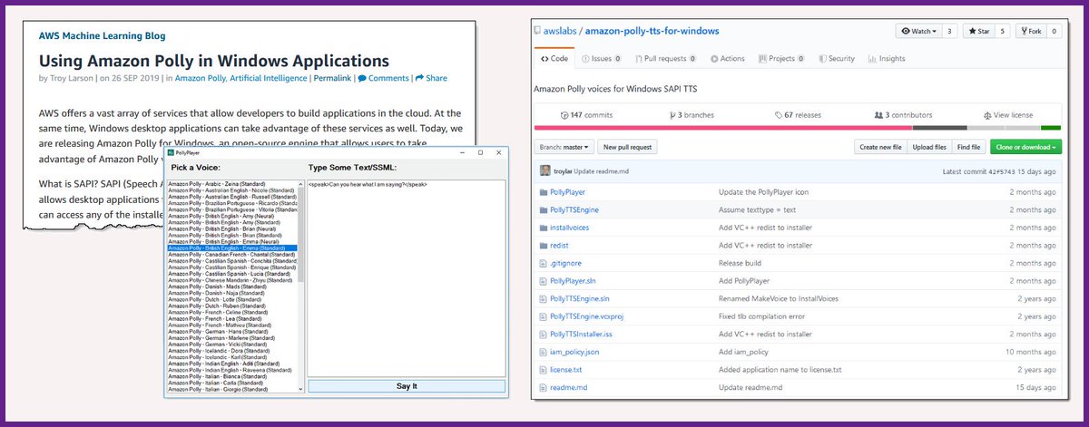Click the folder icon next to installvoices

[x=544, y=227]
